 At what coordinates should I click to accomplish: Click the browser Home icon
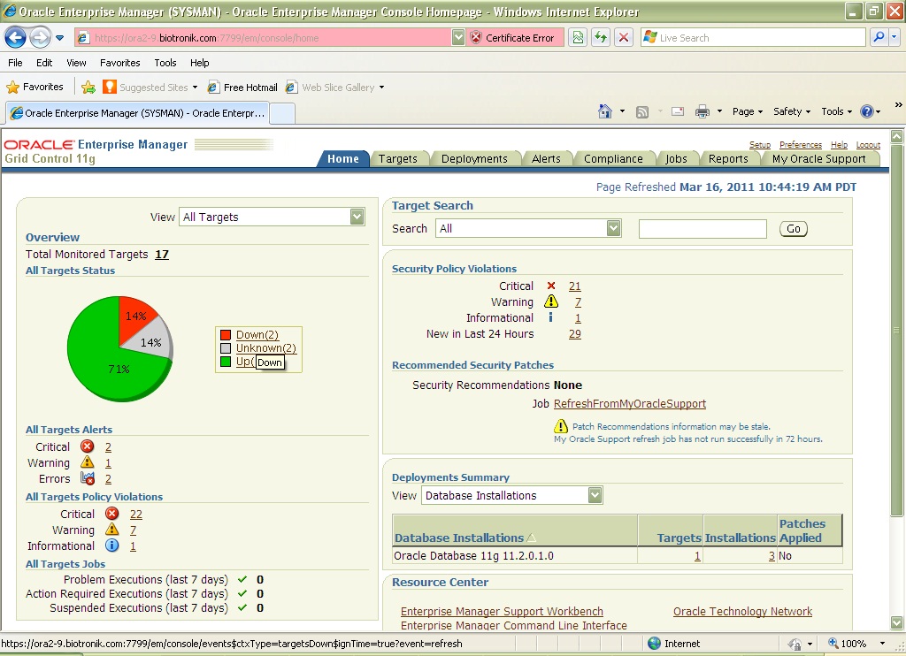pyautogui.click(x=605, y=111)
